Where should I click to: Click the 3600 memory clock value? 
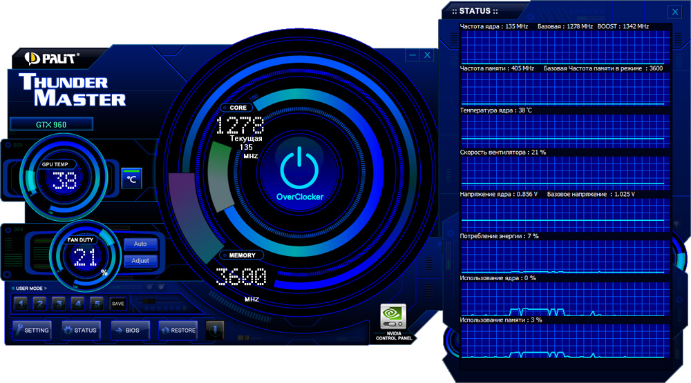coord(241,277)
